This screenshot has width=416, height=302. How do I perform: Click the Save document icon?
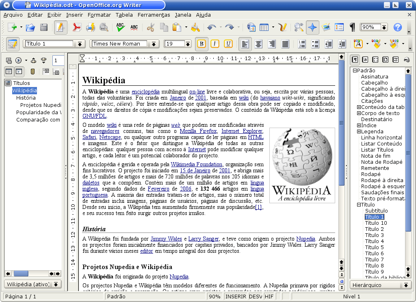(x=44, y=28)
